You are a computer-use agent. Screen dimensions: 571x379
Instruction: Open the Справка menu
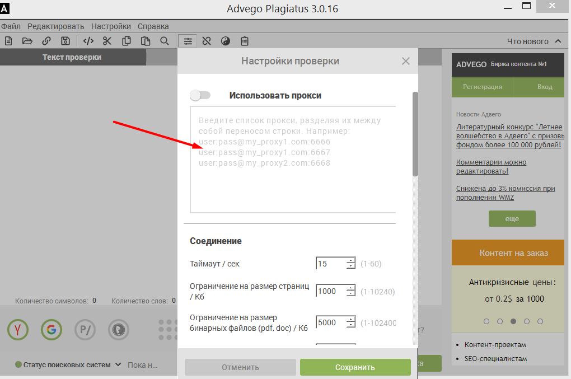[153, 26]
